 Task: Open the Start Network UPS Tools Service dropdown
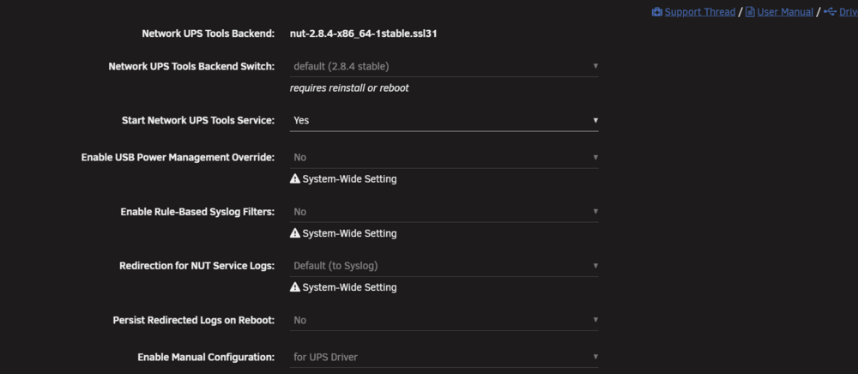444,120
